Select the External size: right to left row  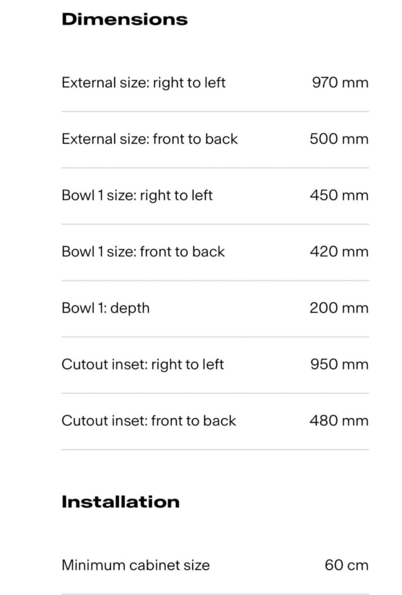tap(215, 83)
